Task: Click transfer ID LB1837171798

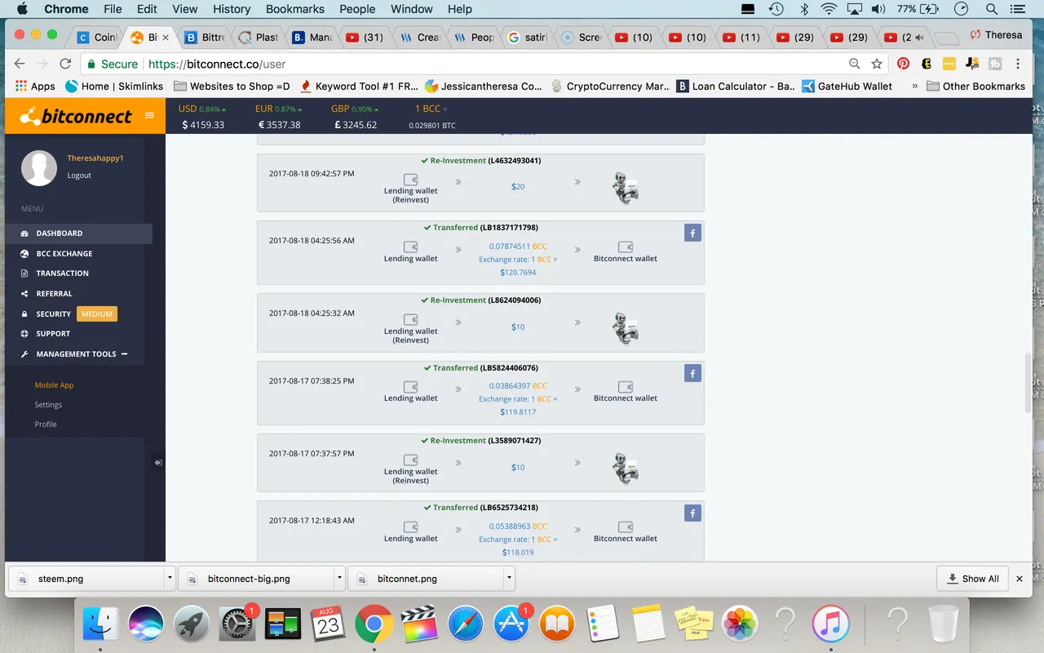Action: click(x=509, y=228)
